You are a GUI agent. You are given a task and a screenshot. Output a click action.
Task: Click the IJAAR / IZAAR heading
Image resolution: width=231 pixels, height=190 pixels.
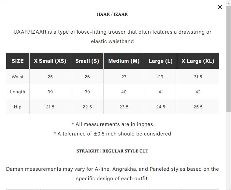point(112,14)
